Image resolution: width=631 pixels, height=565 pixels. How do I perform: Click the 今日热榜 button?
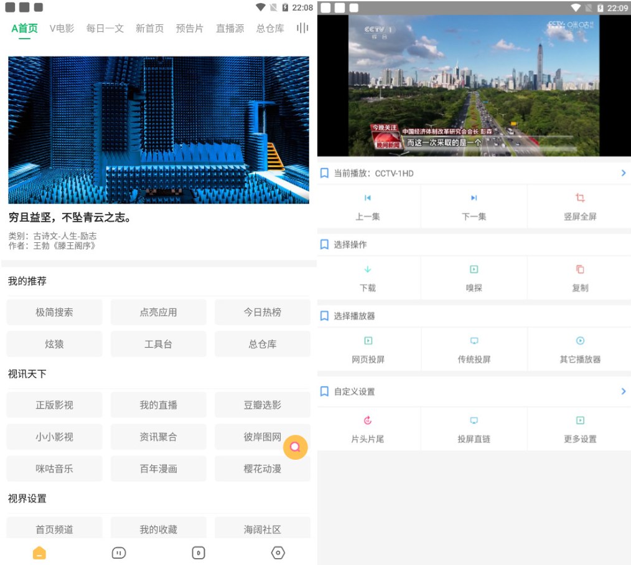[x=262, y=312]
